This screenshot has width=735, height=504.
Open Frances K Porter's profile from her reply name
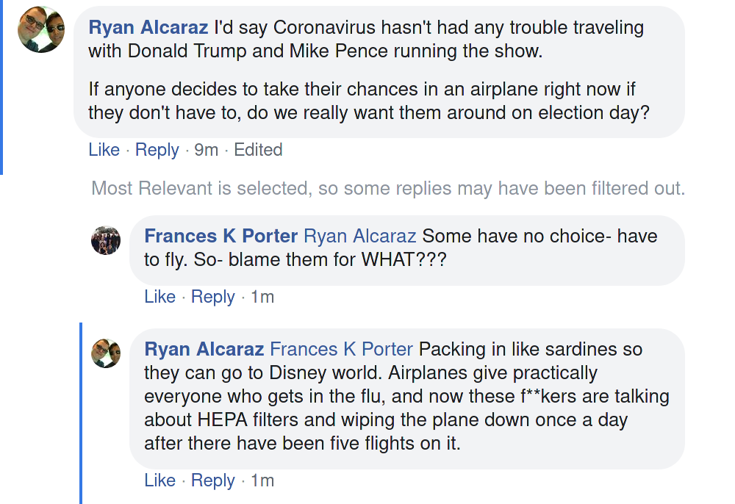click(220, 237)
